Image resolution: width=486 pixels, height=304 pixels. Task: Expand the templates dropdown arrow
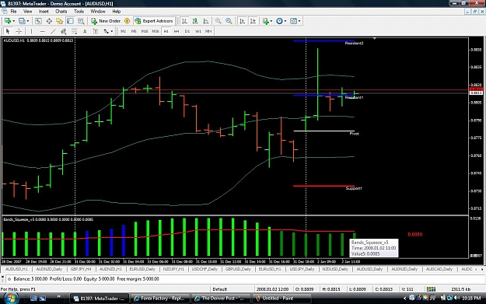coord(299,21)
